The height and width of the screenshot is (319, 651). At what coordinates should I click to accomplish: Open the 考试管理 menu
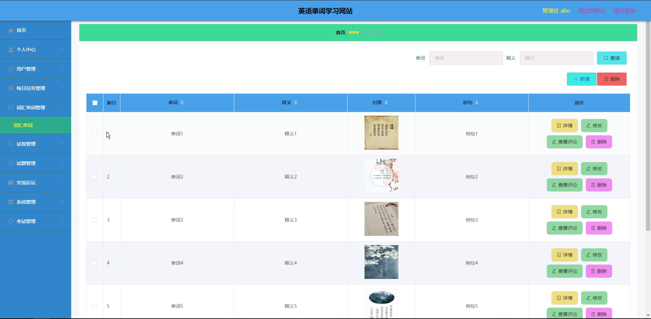[36, 221]
